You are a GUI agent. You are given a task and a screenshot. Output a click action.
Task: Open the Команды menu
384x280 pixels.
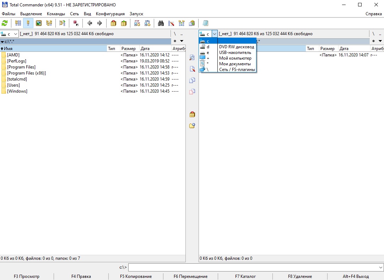point(56,14)
